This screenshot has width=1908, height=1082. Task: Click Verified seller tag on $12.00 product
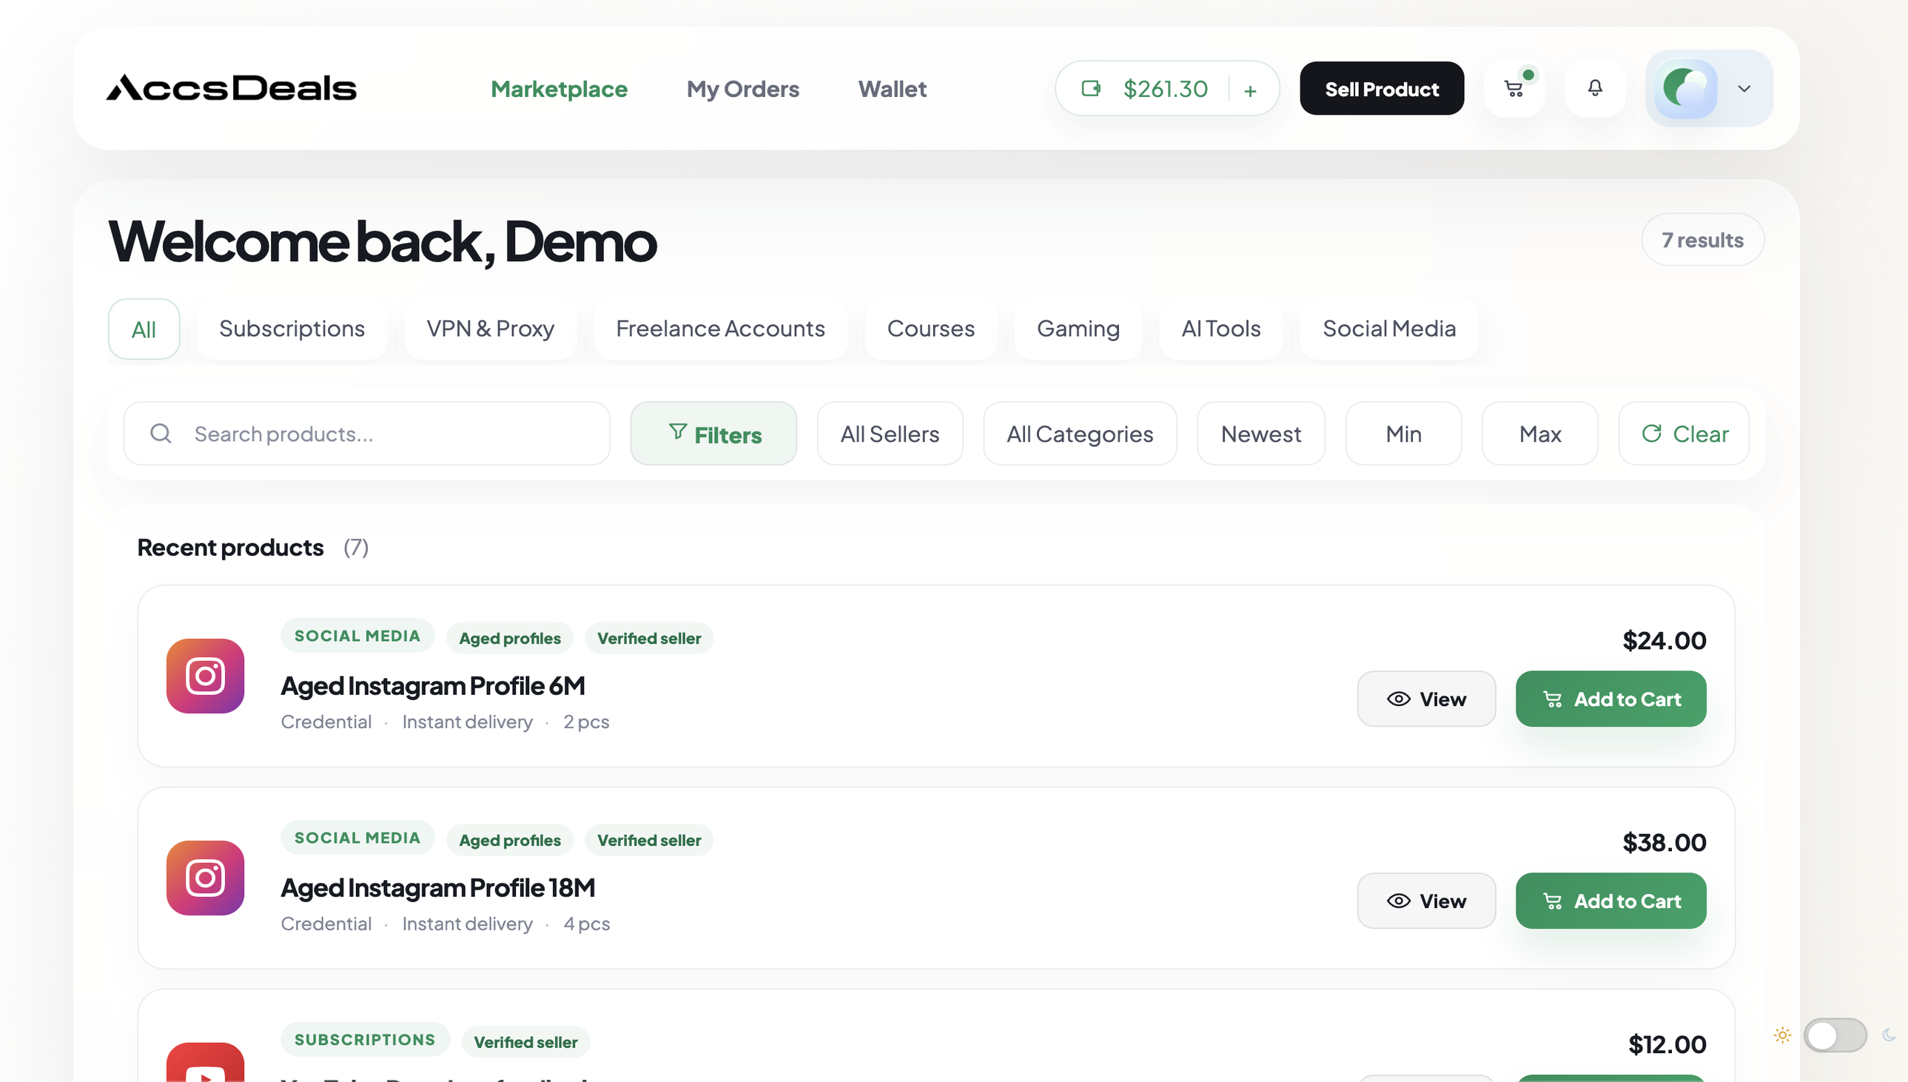coord(526,1043)
